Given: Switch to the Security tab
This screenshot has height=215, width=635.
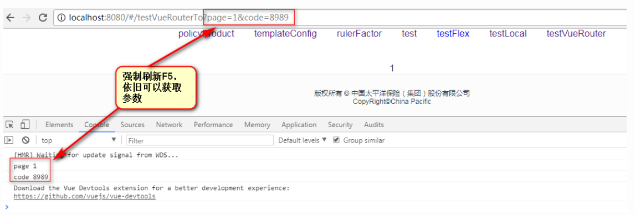Looking at the screenshot, I should (x=340, y=125).
